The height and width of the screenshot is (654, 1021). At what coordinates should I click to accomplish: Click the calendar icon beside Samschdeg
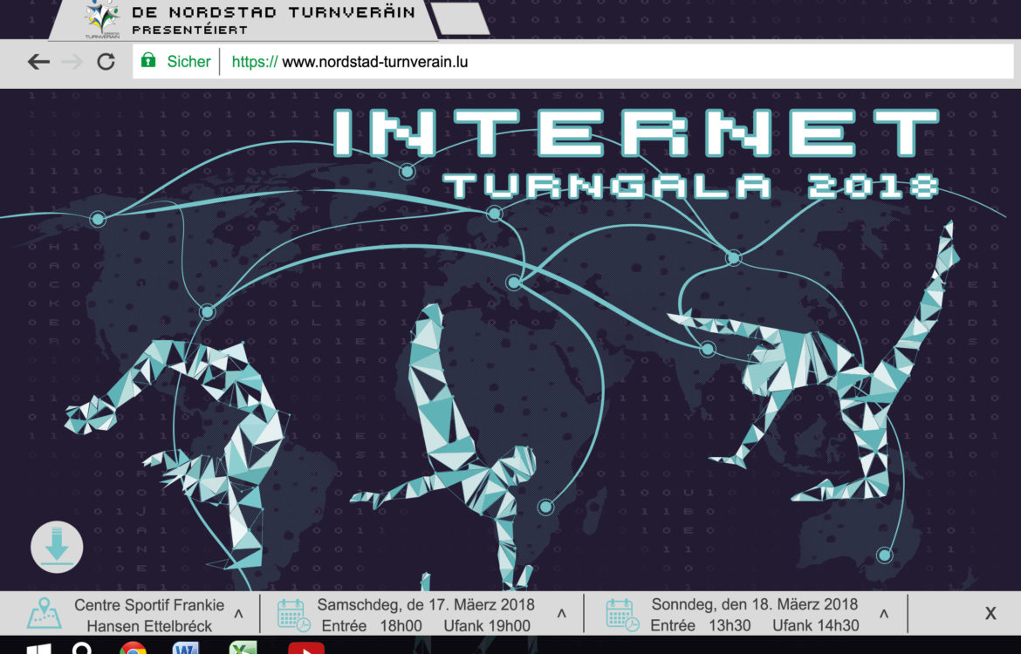(294, 614)
